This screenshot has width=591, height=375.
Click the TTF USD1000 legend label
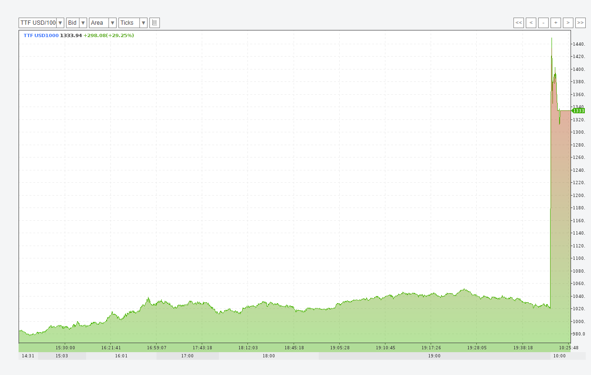click(x=41, y=36)
